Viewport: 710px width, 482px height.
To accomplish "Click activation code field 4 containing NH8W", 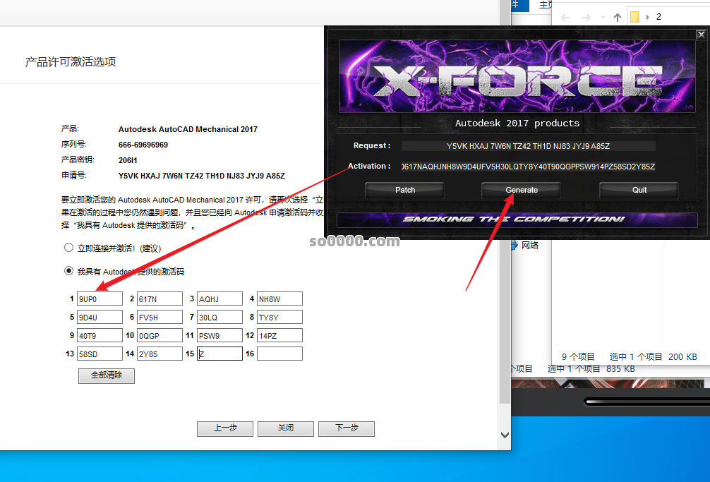I will pos(279,299).
